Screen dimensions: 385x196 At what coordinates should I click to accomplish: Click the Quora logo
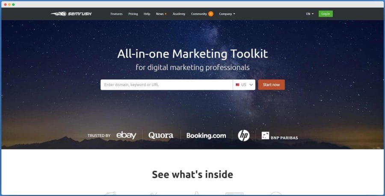click(x=161, y=135)
